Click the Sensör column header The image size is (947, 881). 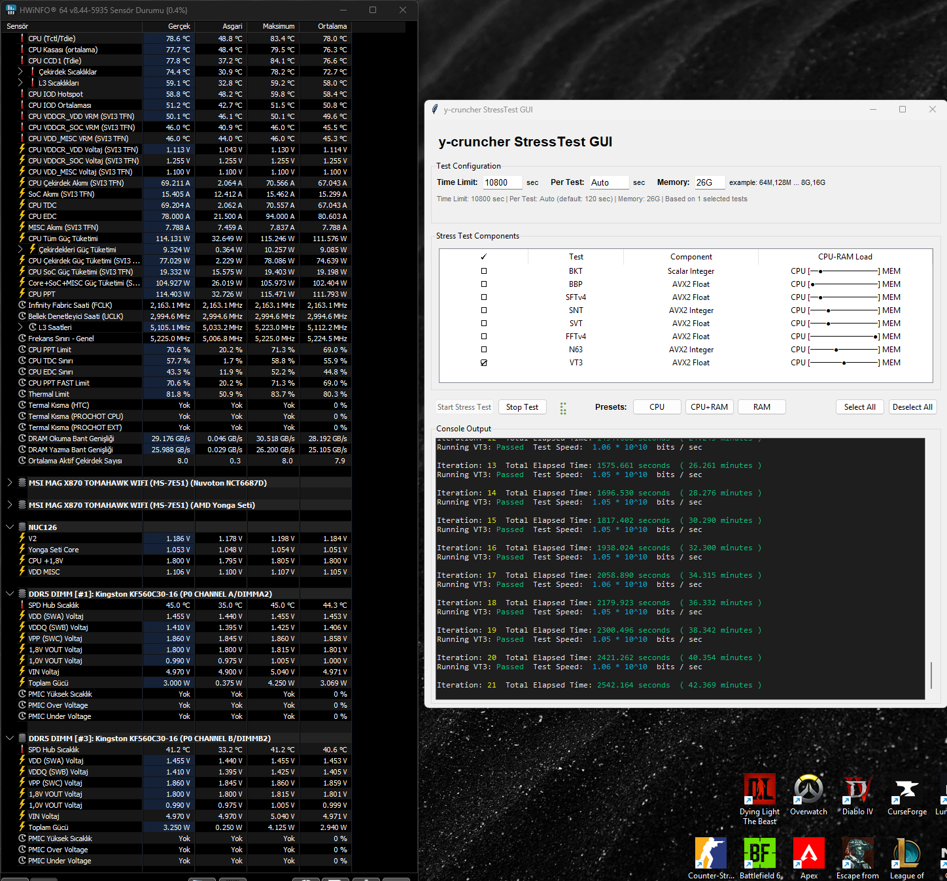72,26
